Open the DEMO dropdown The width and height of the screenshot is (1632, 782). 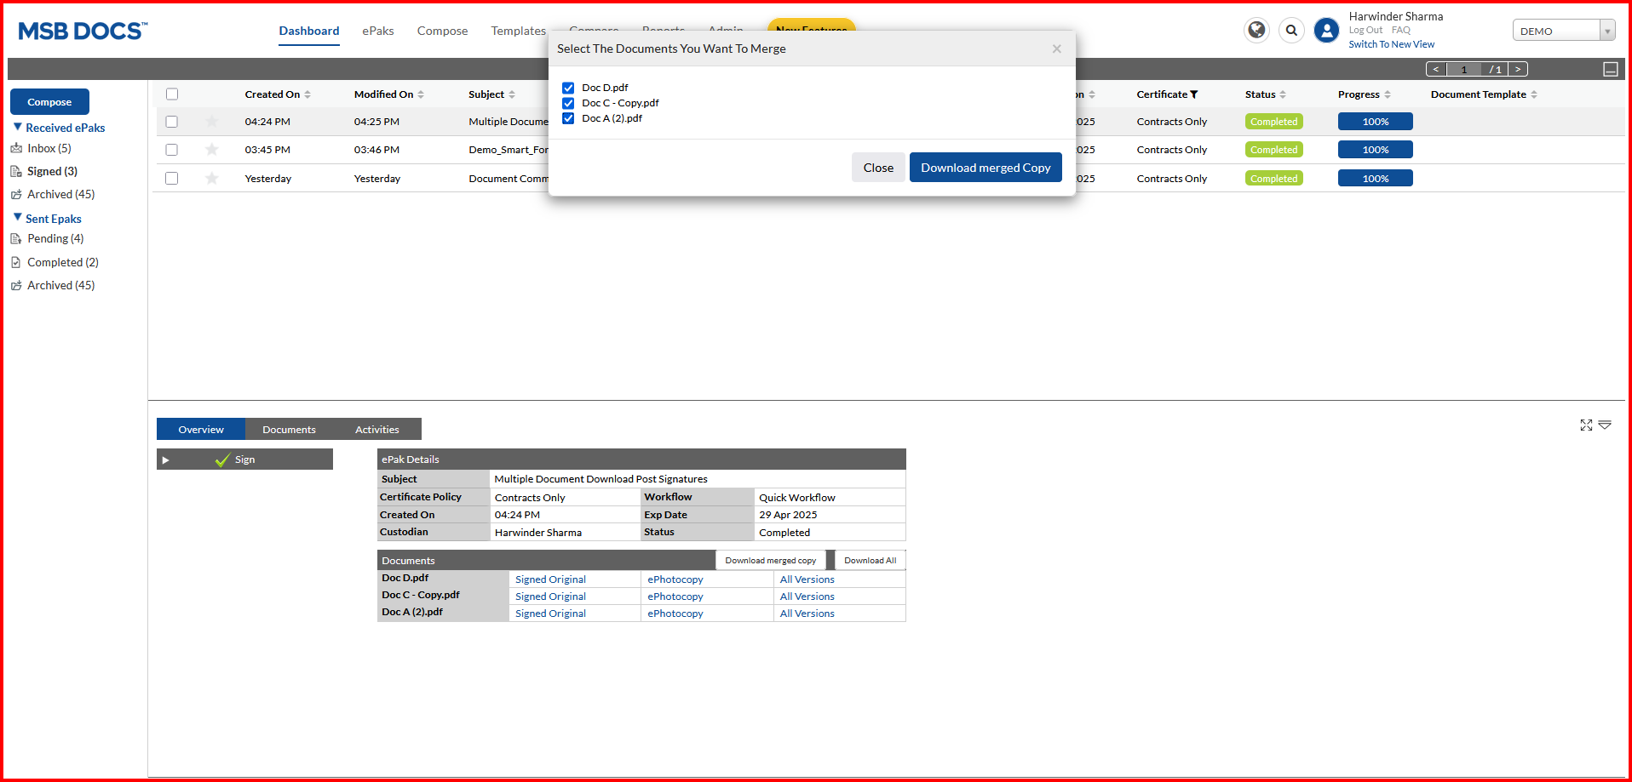(1563, 31)
